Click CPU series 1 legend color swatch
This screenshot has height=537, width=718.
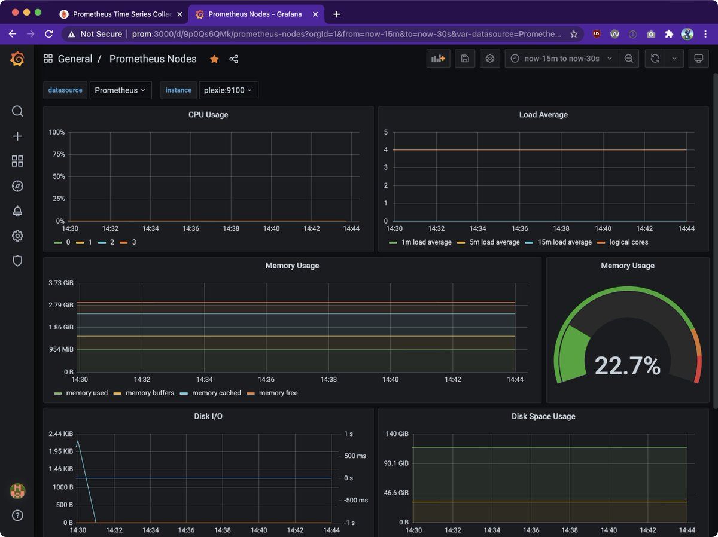tap(80, 242)
